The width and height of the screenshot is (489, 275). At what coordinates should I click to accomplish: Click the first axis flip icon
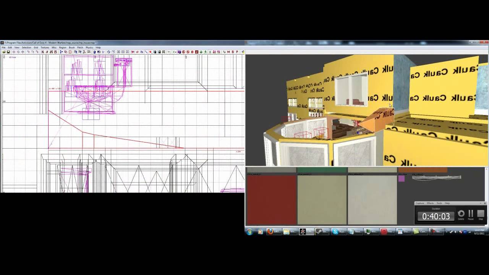[14, 52]
